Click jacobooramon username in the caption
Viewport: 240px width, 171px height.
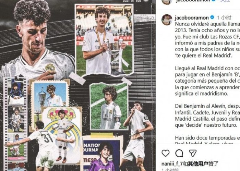tap(192, 17)
